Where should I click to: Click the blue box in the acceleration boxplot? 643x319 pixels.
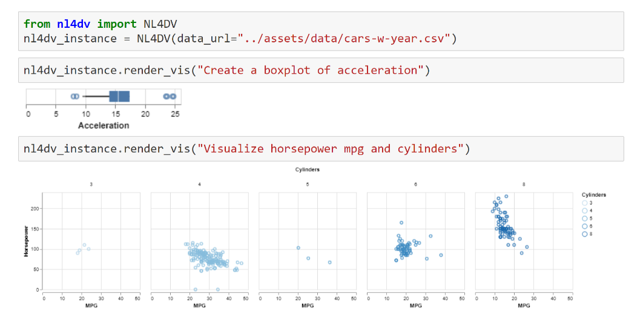point(119,96)
